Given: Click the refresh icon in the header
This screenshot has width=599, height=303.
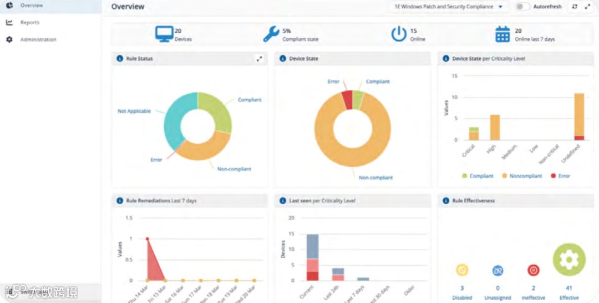Looking at the screenshot, I should [x=575, y=7].
